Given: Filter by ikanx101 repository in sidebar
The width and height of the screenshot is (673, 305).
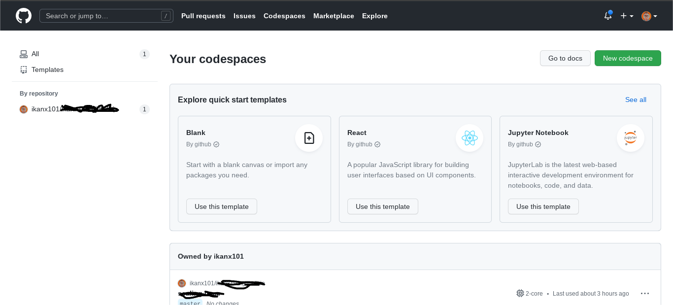Looking at the screenshot, I should point(85,109).
